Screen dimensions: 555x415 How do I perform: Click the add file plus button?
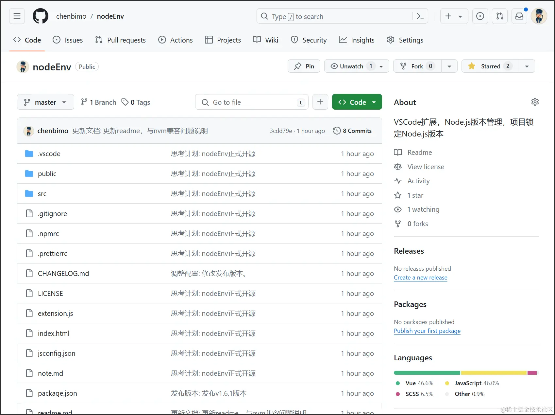click(320, 102)
